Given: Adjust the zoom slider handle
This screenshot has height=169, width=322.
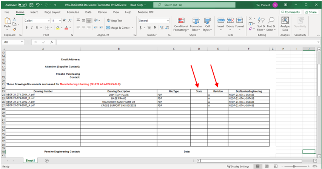Looking at the screenshot, I should [x=294, y=166].
